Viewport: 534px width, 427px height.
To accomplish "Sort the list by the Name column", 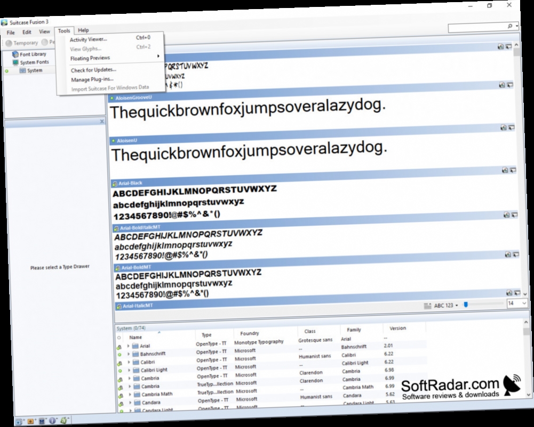I will (x=136, y=337).
